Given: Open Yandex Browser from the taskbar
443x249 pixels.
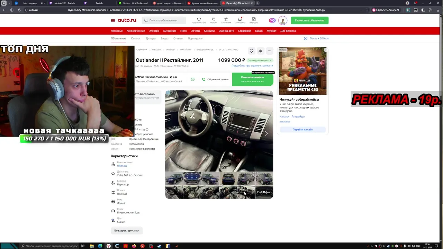Looking at the screenshot, I should coord(109,246).
